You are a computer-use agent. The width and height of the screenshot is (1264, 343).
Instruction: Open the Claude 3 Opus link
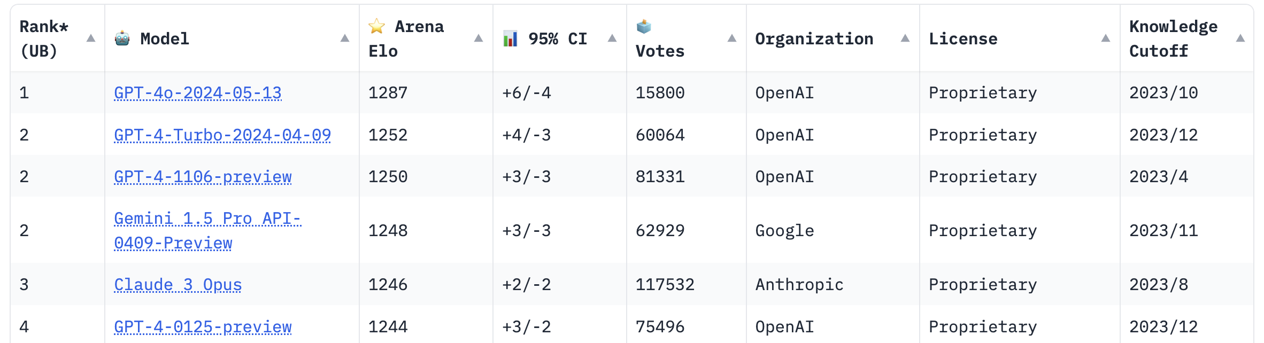(x=178, y=285)
